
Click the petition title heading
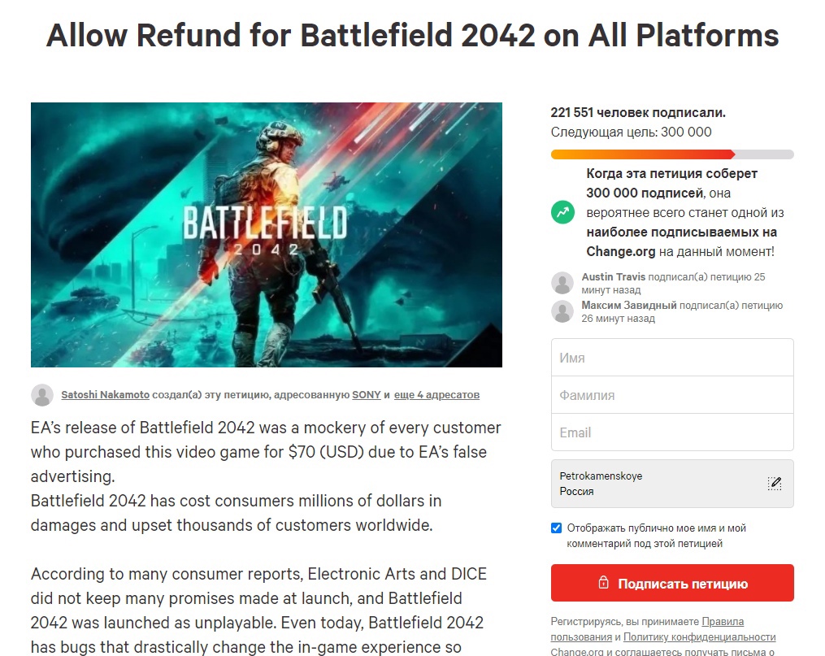tap(412, 35)
